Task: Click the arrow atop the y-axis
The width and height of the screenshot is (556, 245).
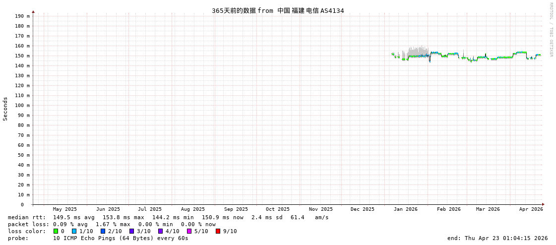Action: (33, 11)
